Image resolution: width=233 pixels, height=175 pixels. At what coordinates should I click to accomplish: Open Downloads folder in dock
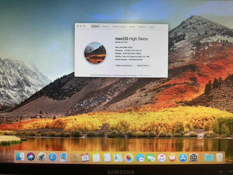209,157
